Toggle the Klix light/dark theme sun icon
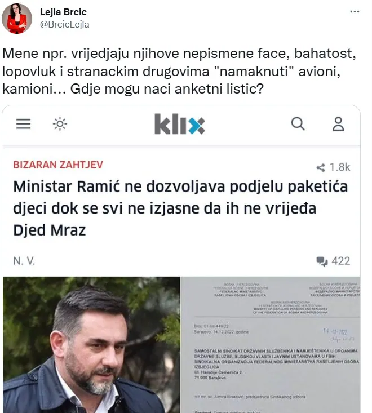 tap(60, 124)
